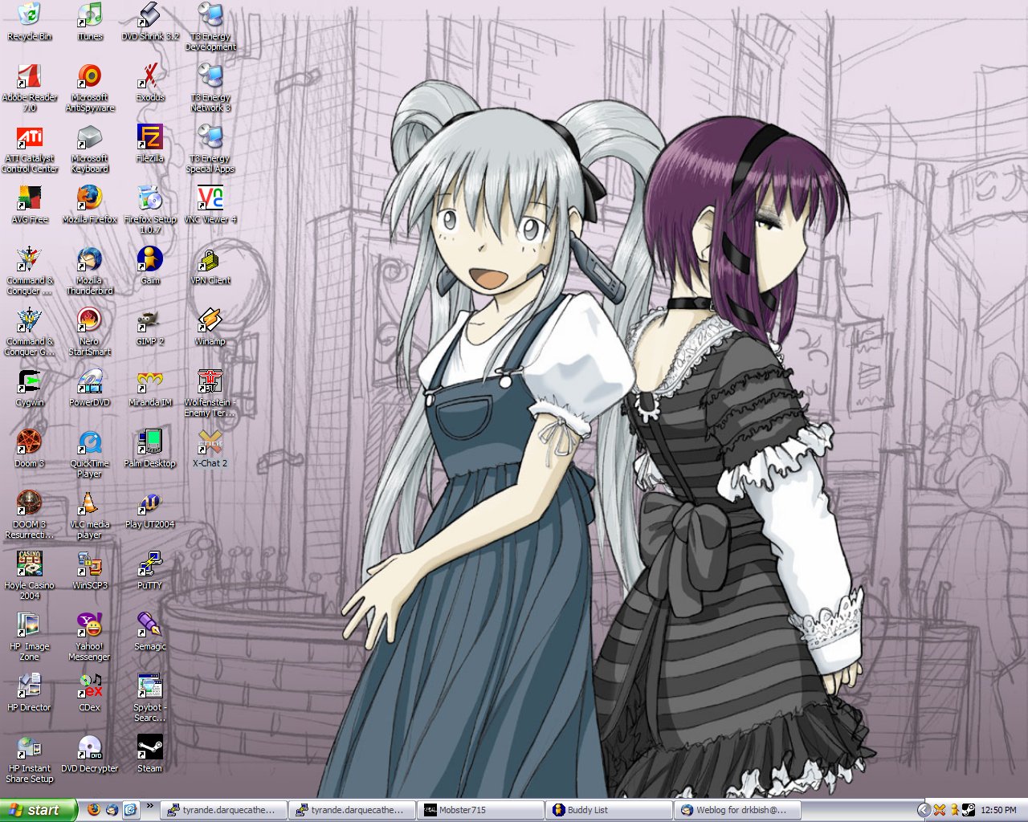Launch the Gaim desktop shortcut

click(150, 266)
